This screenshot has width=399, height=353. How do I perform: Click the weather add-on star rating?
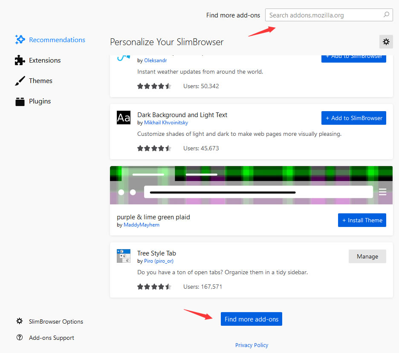pyautogui.click(x=154, y=86)
